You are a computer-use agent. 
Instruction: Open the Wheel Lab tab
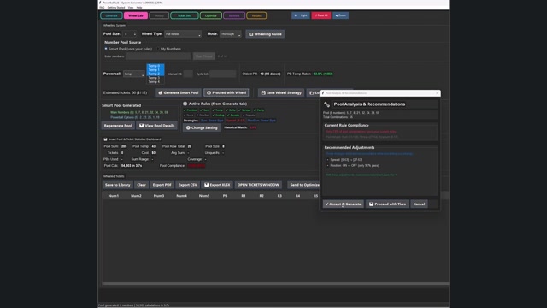136,15
